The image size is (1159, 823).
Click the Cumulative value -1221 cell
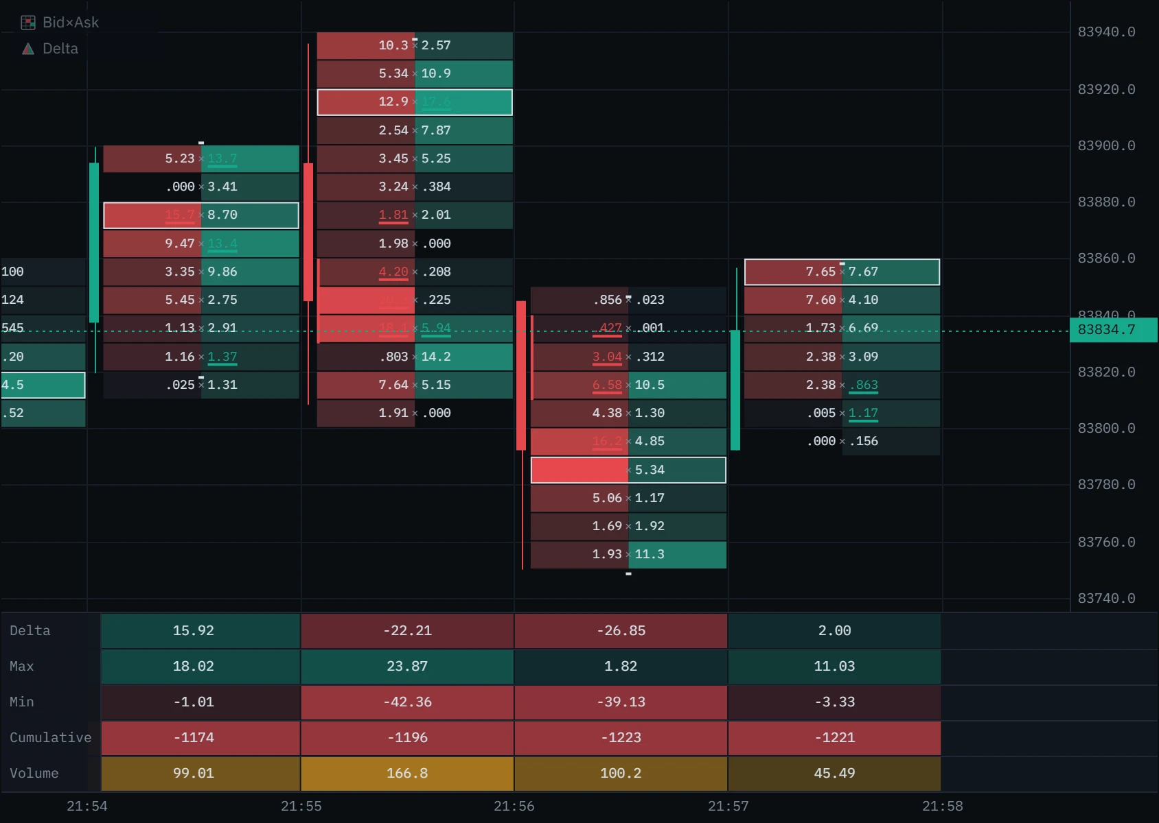[x=834, y=738]
